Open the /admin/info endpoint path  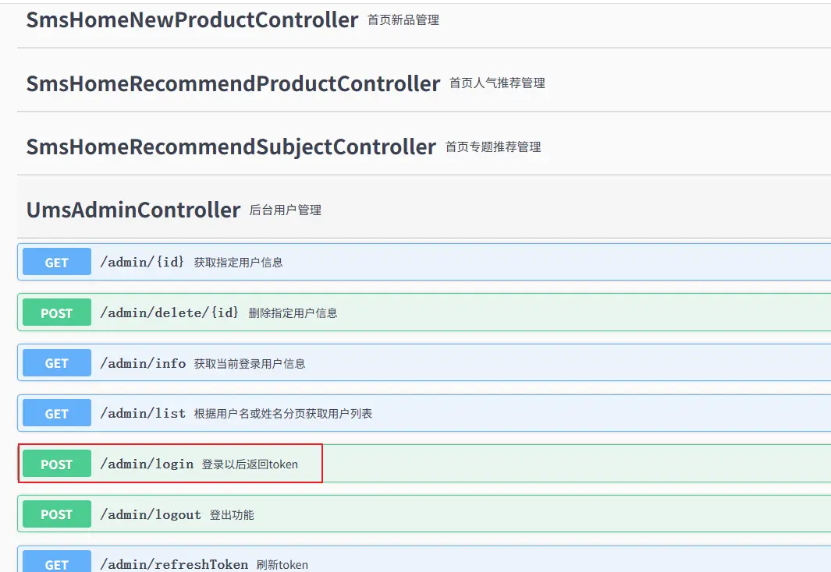pos(143,363)
